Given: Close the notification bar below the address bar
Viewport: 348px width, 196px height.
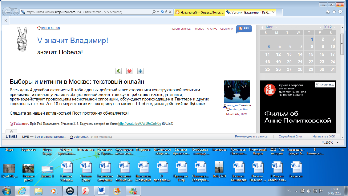Looking at the screenshot, I should coord(6,20).
